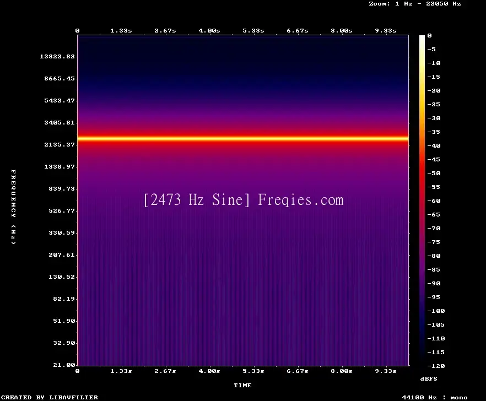Click the Zoom 1 Hz - 22050 Hz text

[415, 4]
